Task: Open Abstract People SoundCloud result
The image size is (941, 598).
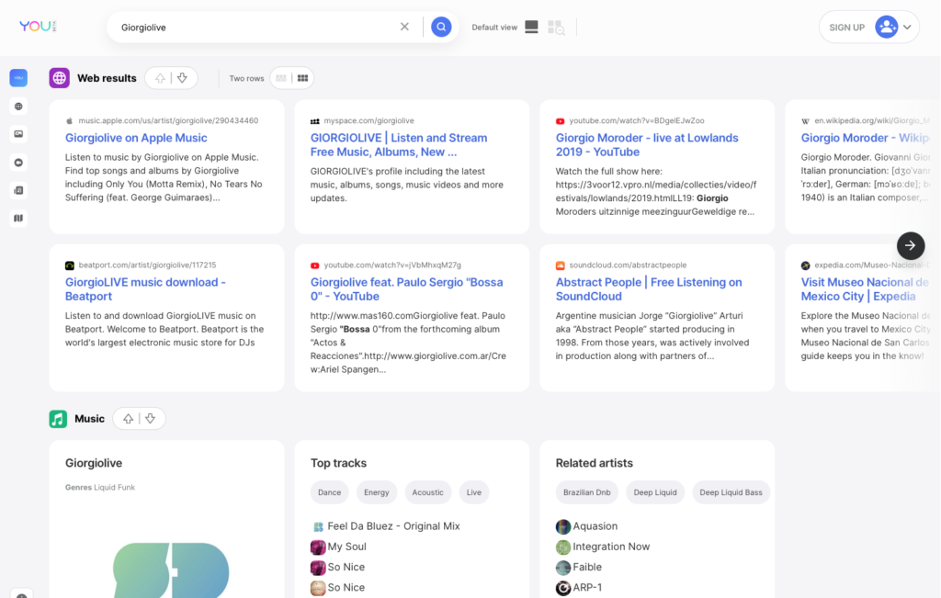Action: 649,289
